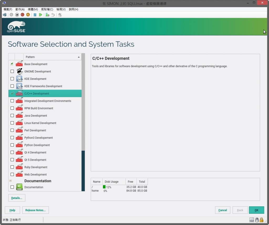Click the enhanced session toolbar icon
Viewport: 269px width, 225px height.
(x=60, y=15)
